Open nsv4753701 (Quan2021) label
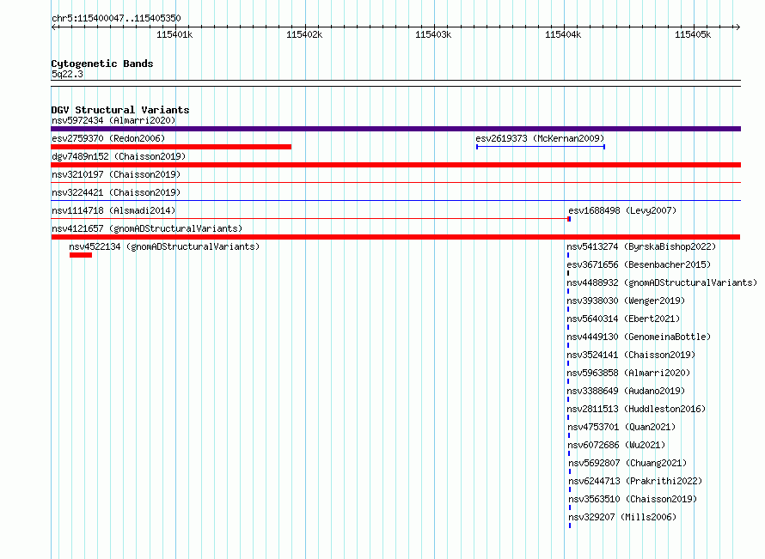 point(621,427)
